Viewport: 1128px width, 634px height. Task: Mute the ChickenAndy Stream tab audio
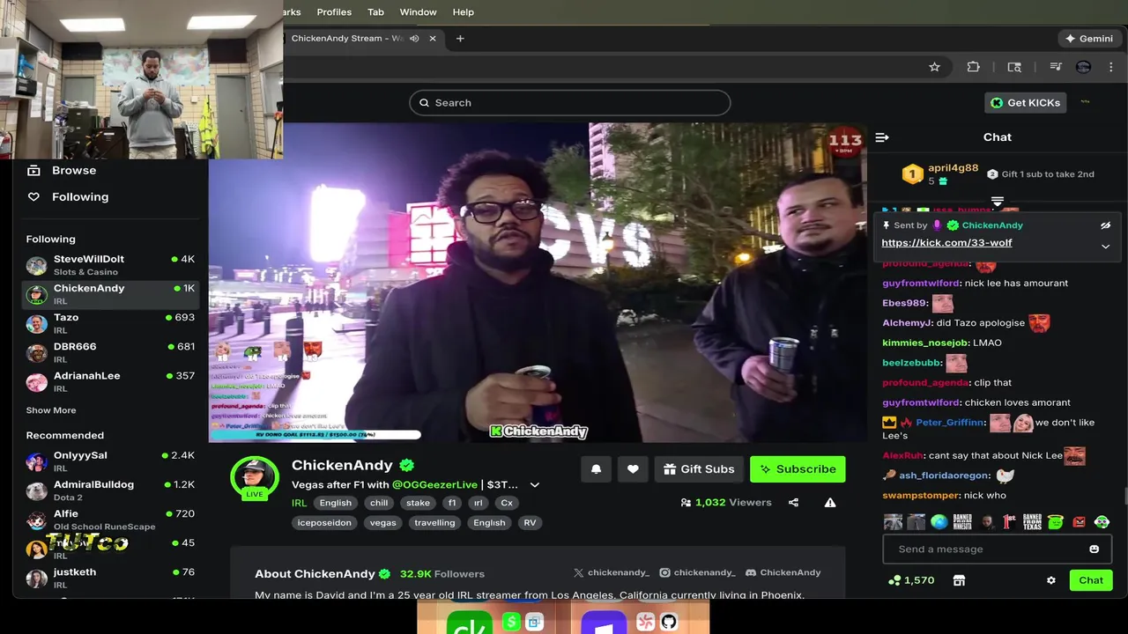pyautogui.click(x=414, y=38)
